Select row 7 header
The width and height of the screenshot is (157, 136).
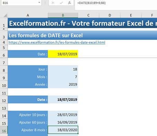click(4, 62)
